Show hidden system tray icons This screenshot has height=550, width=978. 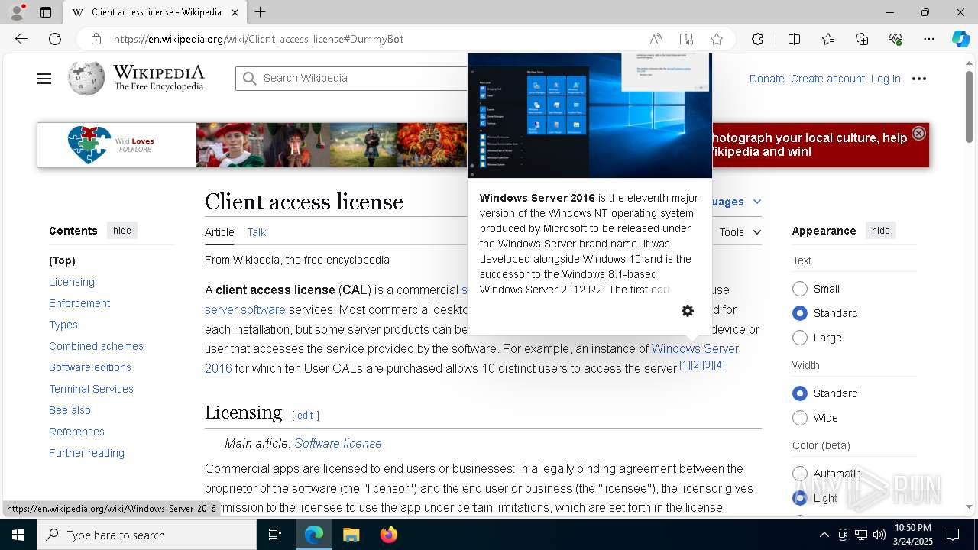824,535
